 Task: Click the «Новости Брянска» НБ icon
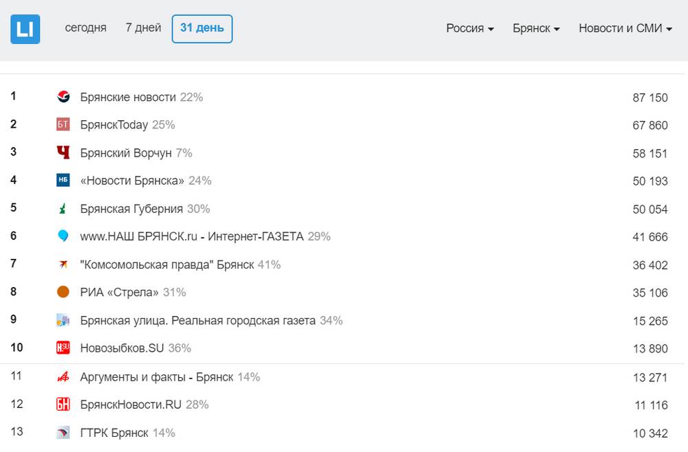point(63,181)
